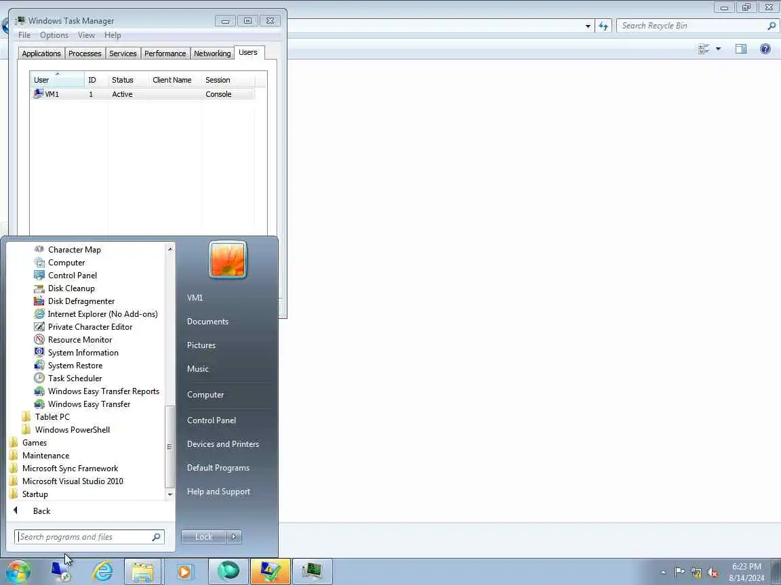
Task: Launch Internet Explorer (No Add-ons)
Action: click(x=96, y=314)
